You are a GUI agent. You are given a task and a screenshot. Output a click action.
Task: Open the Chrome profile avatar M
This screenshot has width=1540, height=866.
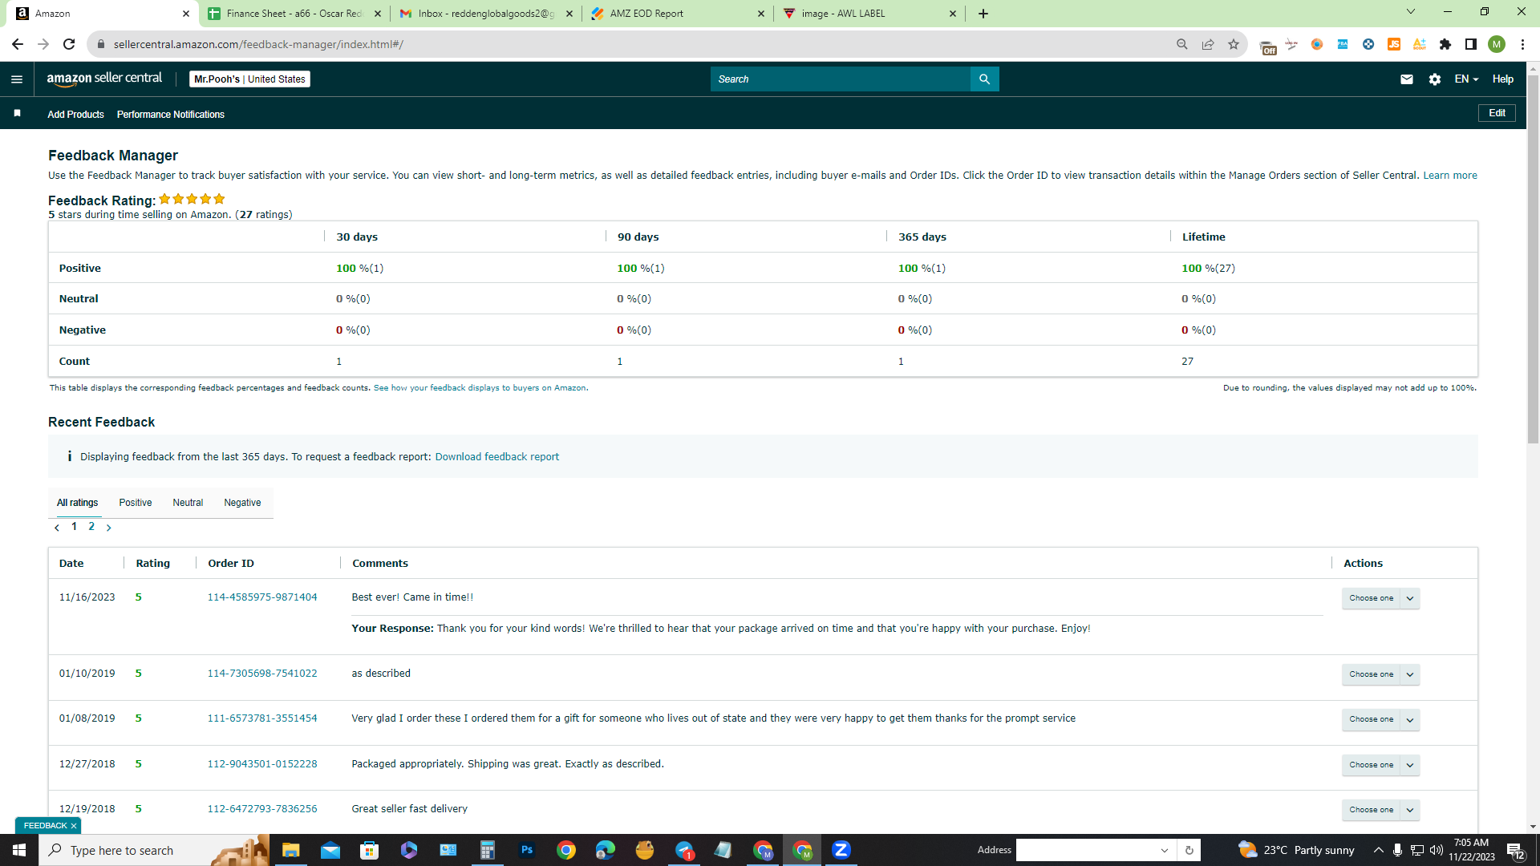click(1497, 44)
